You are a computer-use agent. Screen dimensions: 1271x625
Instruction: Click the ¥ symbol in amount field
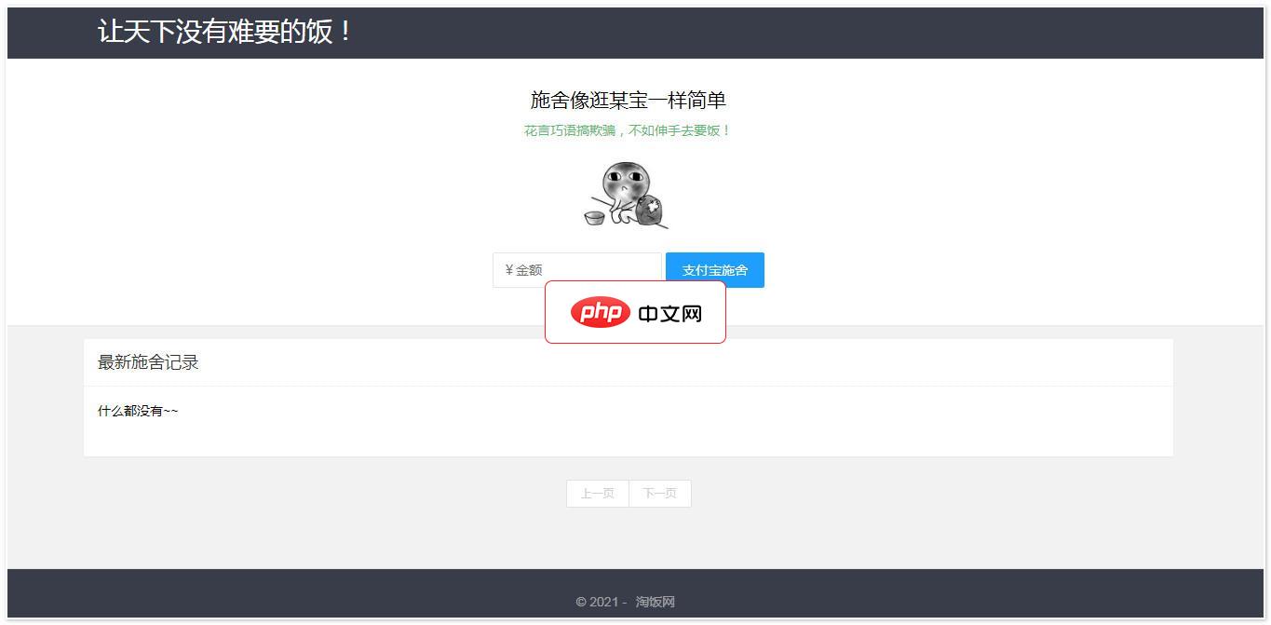[508, 270]
